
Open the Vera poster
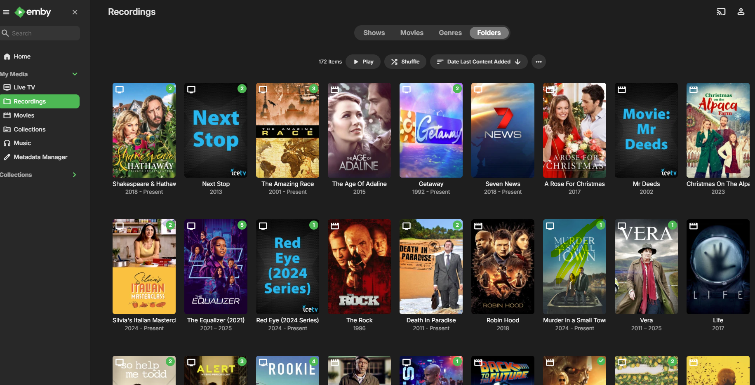pyautogui.click(x=647, y=267)
